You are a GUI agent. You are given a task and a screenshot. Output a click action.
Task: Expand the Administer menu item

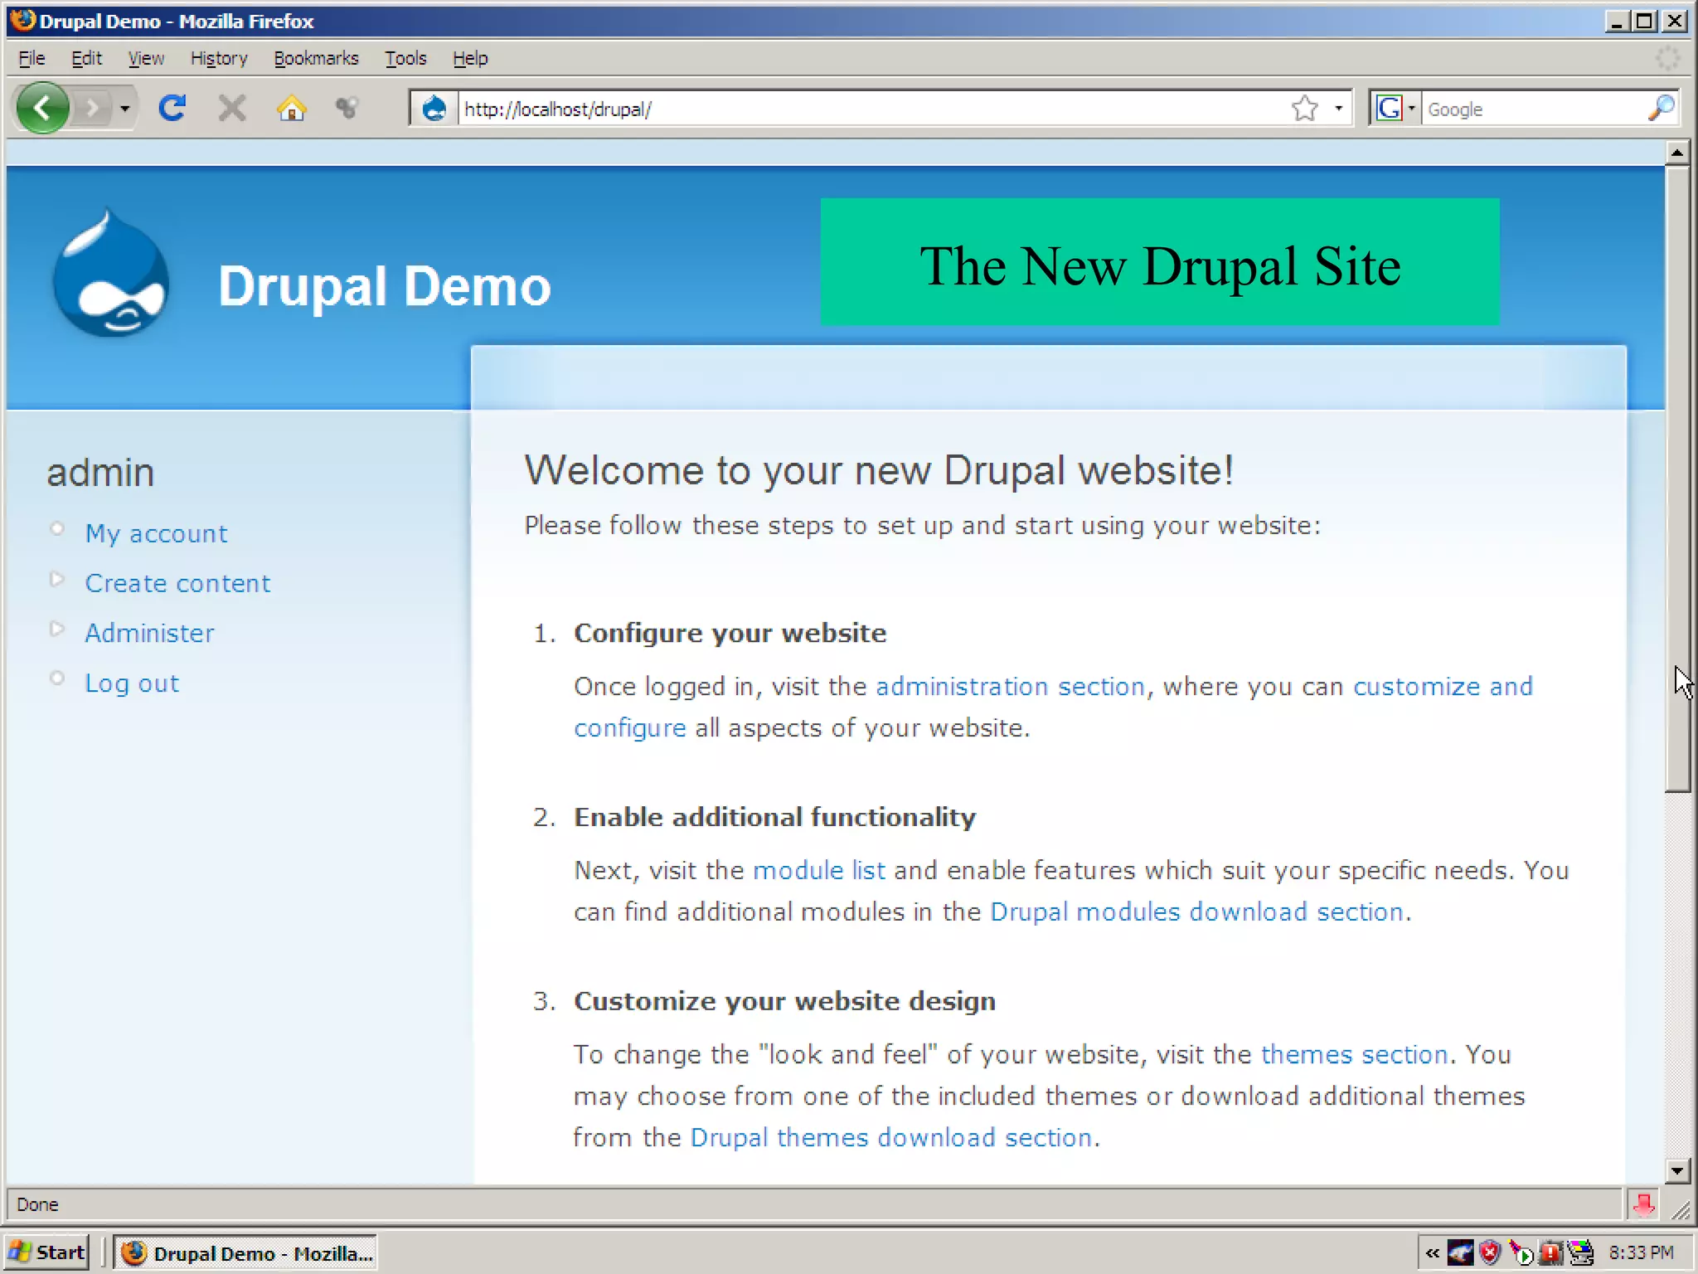(x=56, y=629)
